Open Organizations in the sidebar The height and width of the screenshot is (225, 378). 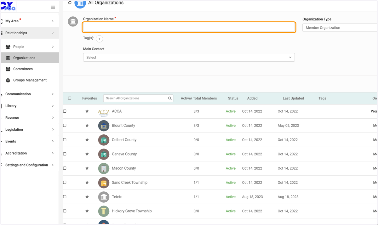click(30, 58)
